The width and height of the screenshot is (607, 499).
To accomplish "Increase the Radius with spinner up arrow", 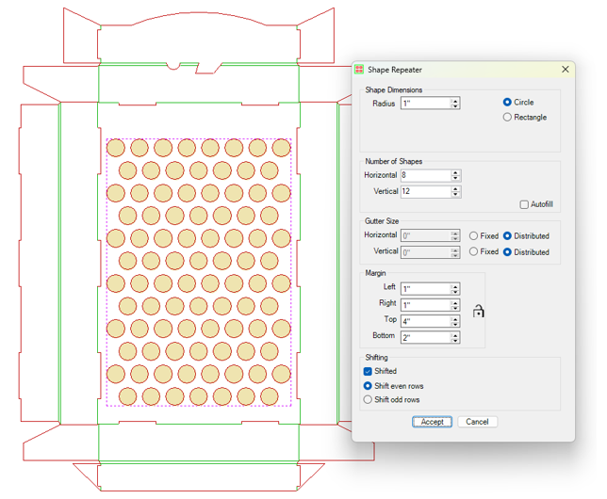I will pos(455,101).
